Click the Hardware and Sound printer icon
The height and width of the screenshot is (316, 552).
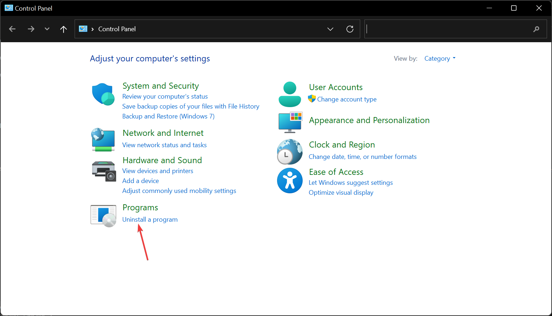pyautogui.click(x=103, y=171)
